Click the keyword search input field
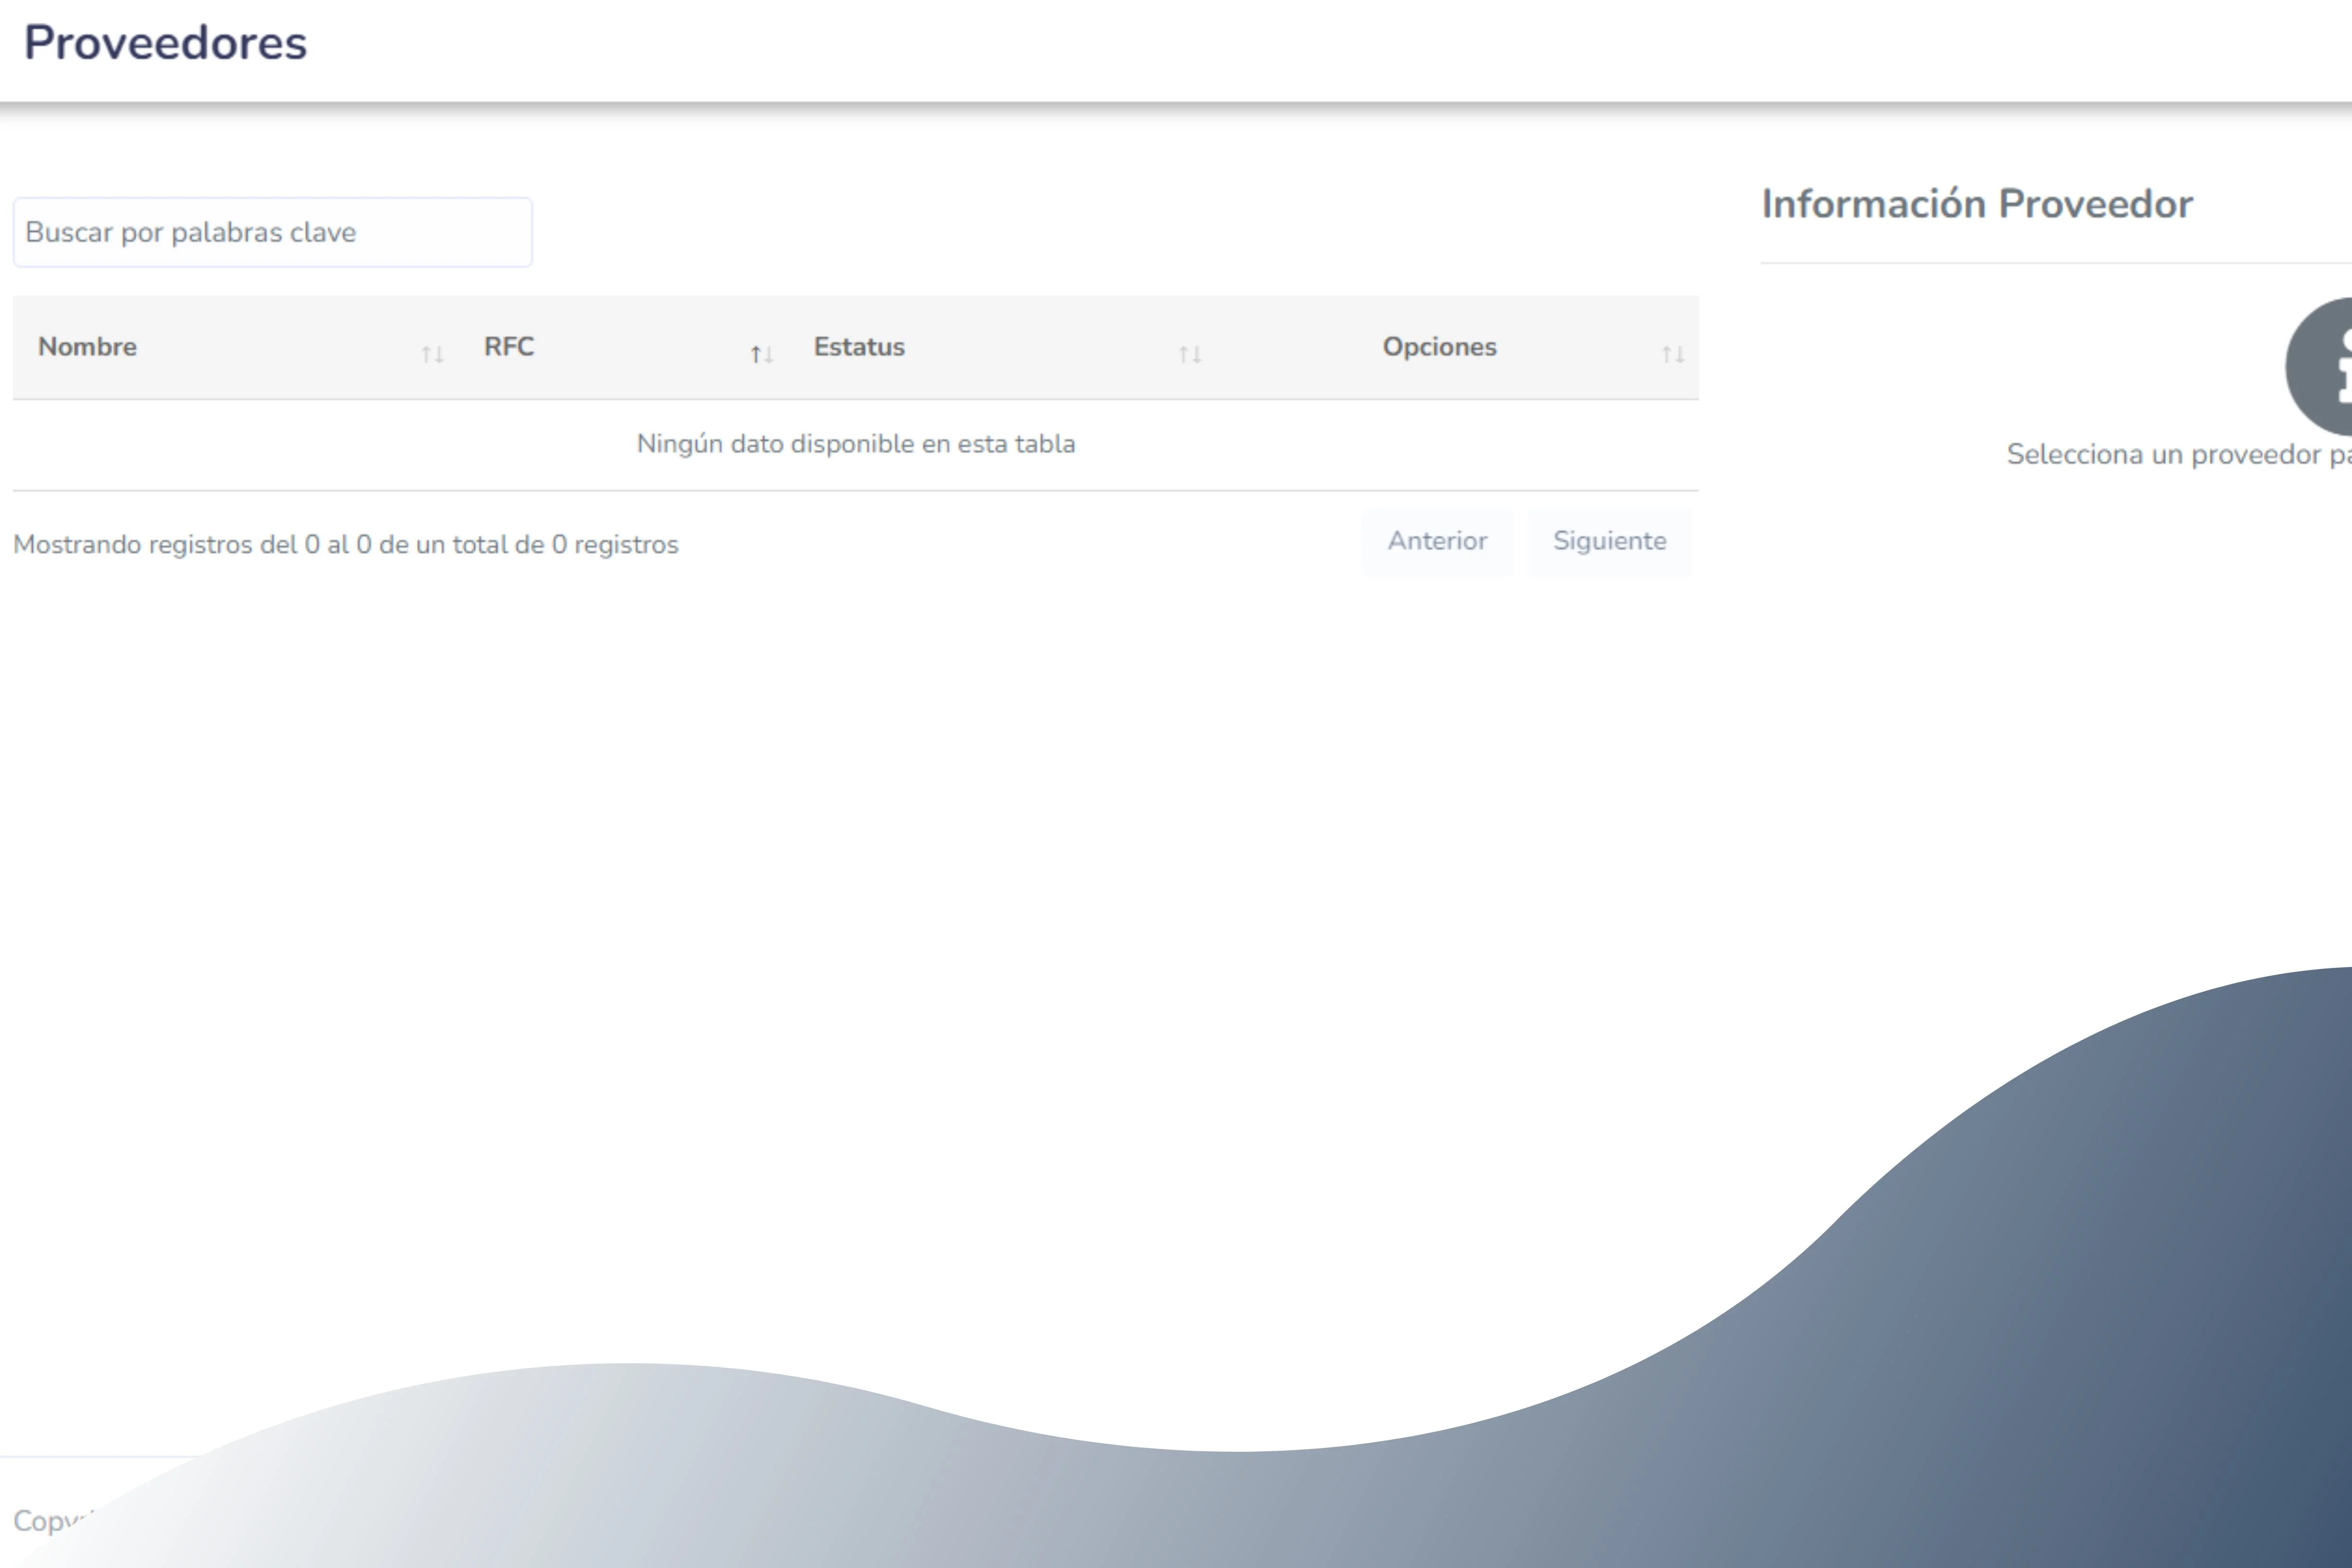Viewport: 2352px width, 1568px height. (x=272, y=232)
